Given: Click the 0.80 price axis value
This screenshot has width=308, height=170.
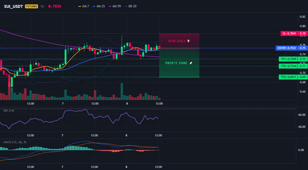Looking at the screenshot, I should point(303,26).
